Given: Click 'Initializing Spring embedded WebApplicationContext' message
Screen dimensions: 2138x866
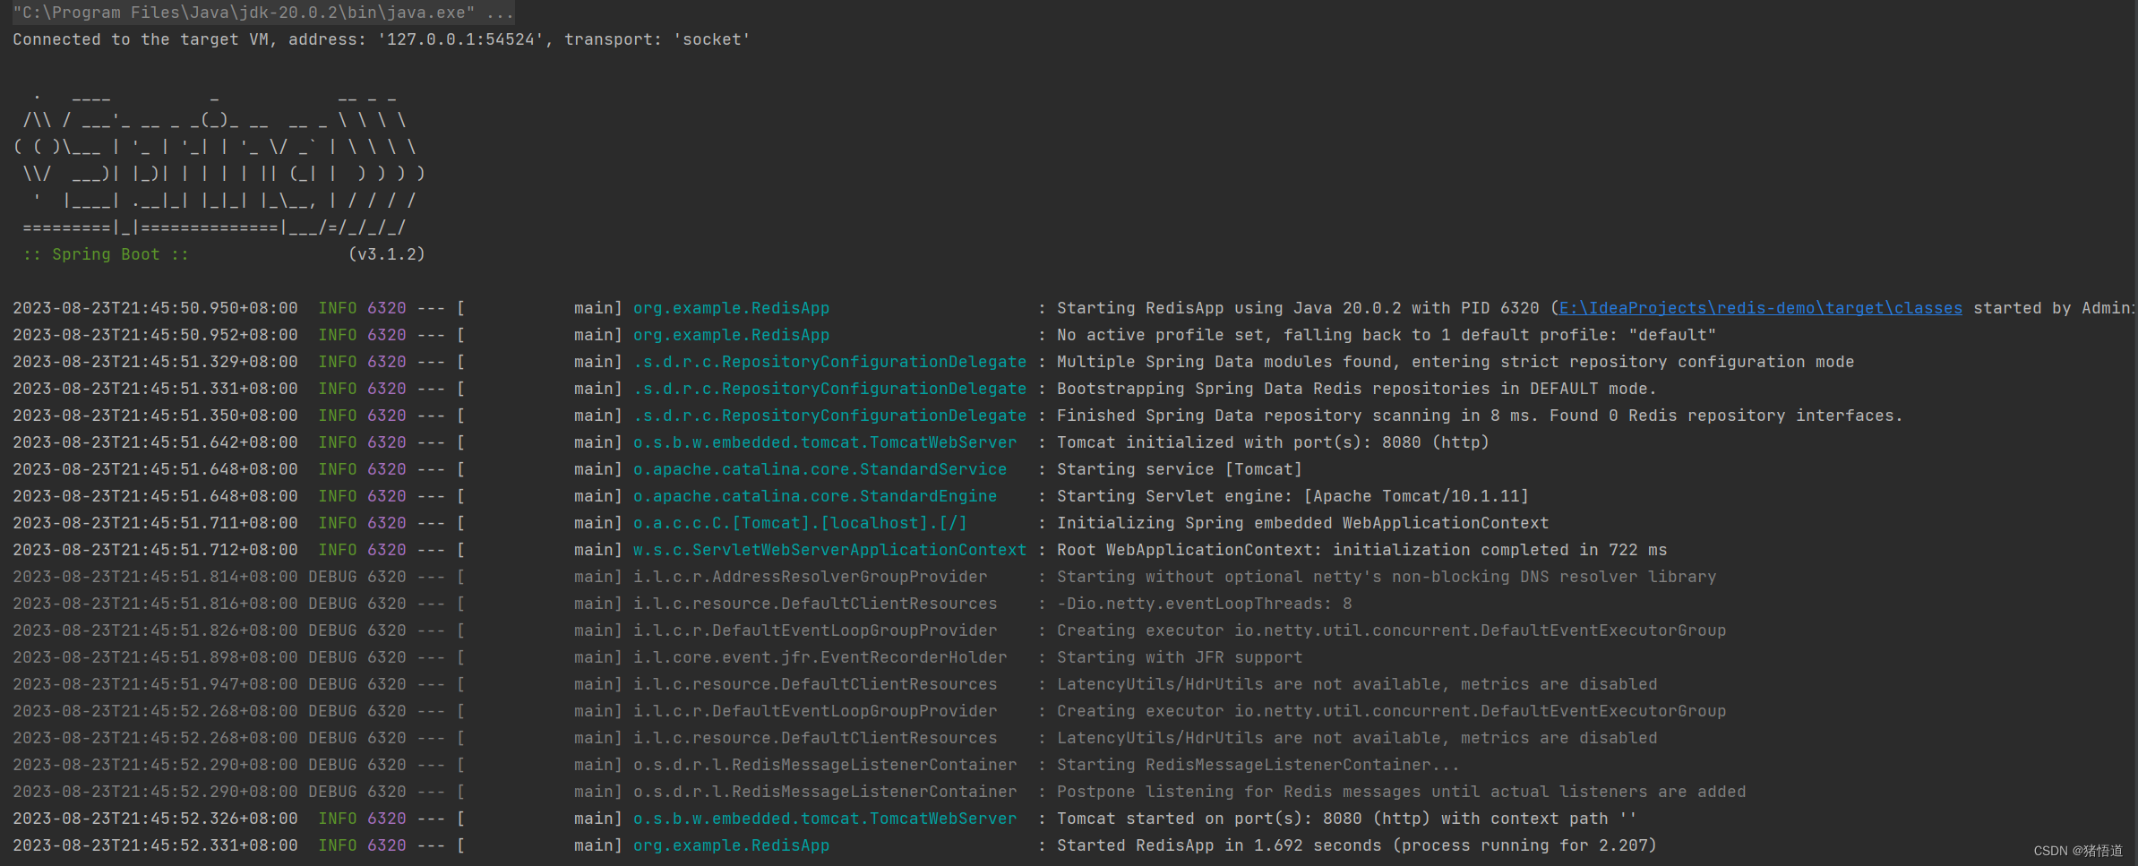Looking at the screenshot, I should pyautogui.click(x=1302, y=523).
